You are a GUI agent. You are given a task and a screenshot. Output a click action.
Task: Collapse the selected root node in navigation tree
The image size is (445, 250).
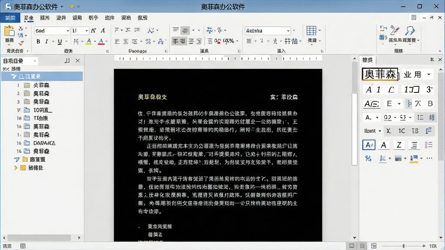coord(13,76)
